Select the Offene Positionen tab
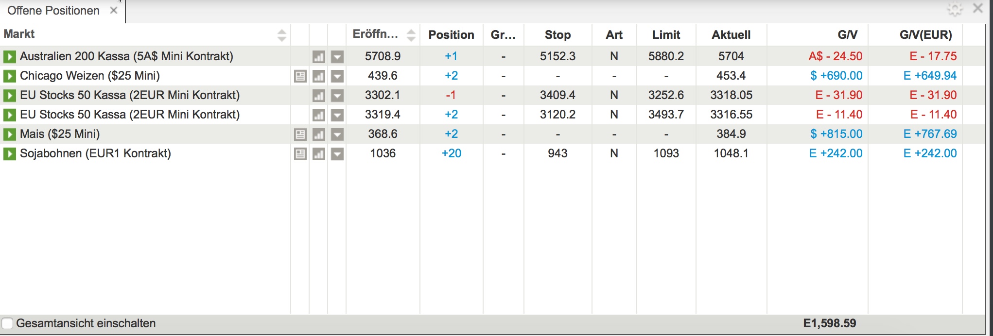 click(53, 11)
